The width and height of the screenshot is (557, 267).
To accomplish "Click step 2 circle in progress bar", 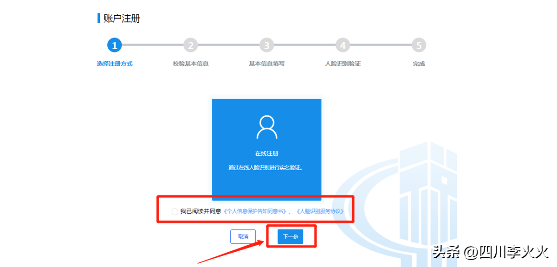I will click(190, 45).
